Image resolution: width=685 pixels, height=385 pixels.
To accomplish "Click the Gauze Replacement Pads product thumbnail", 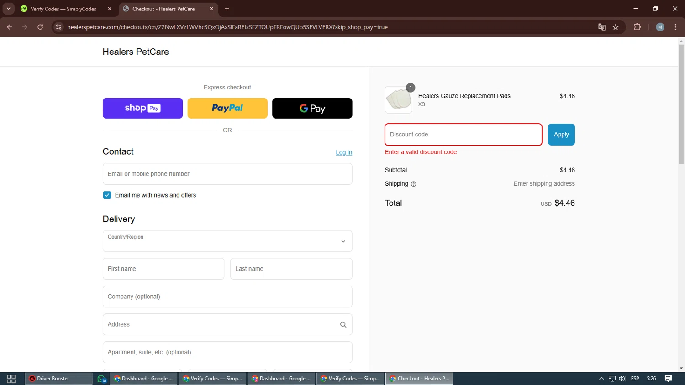I will tap(399, 99).
